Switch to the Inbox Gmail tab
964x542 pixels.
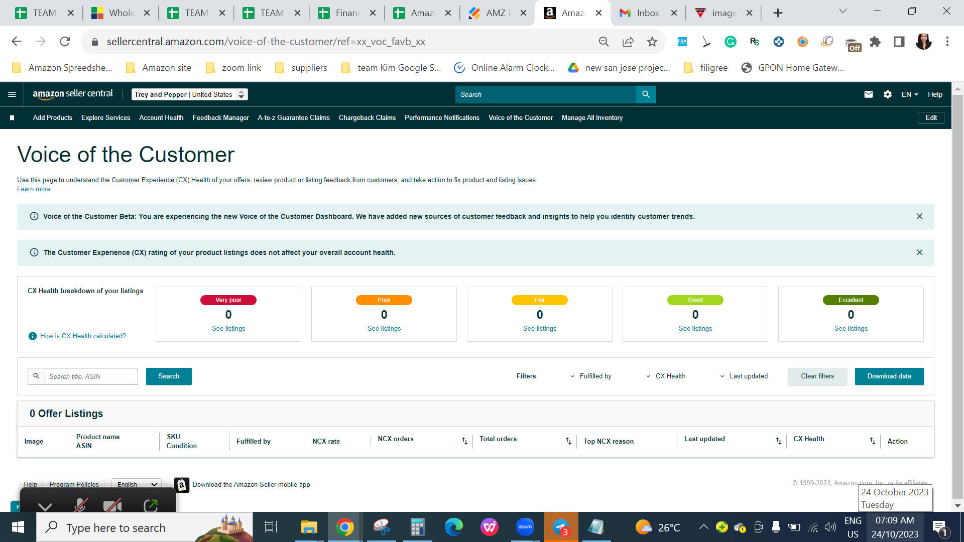coord(648,13)
